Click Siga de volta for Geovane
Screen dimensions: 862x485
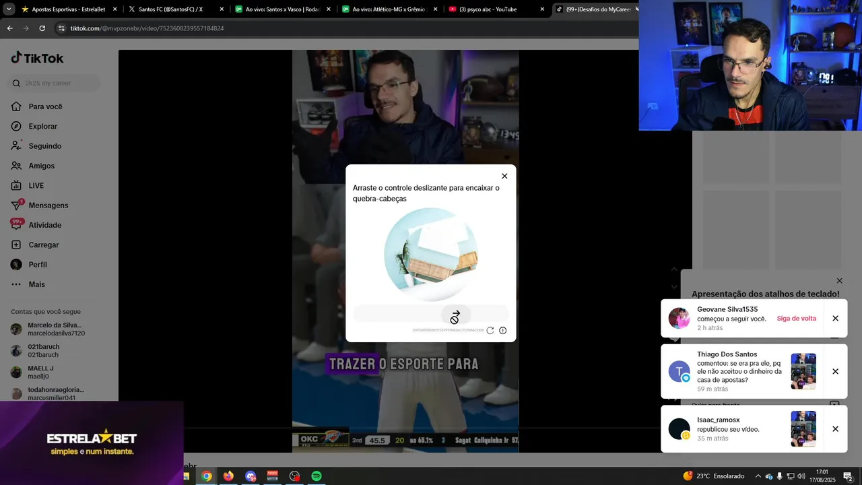point(796,319)
